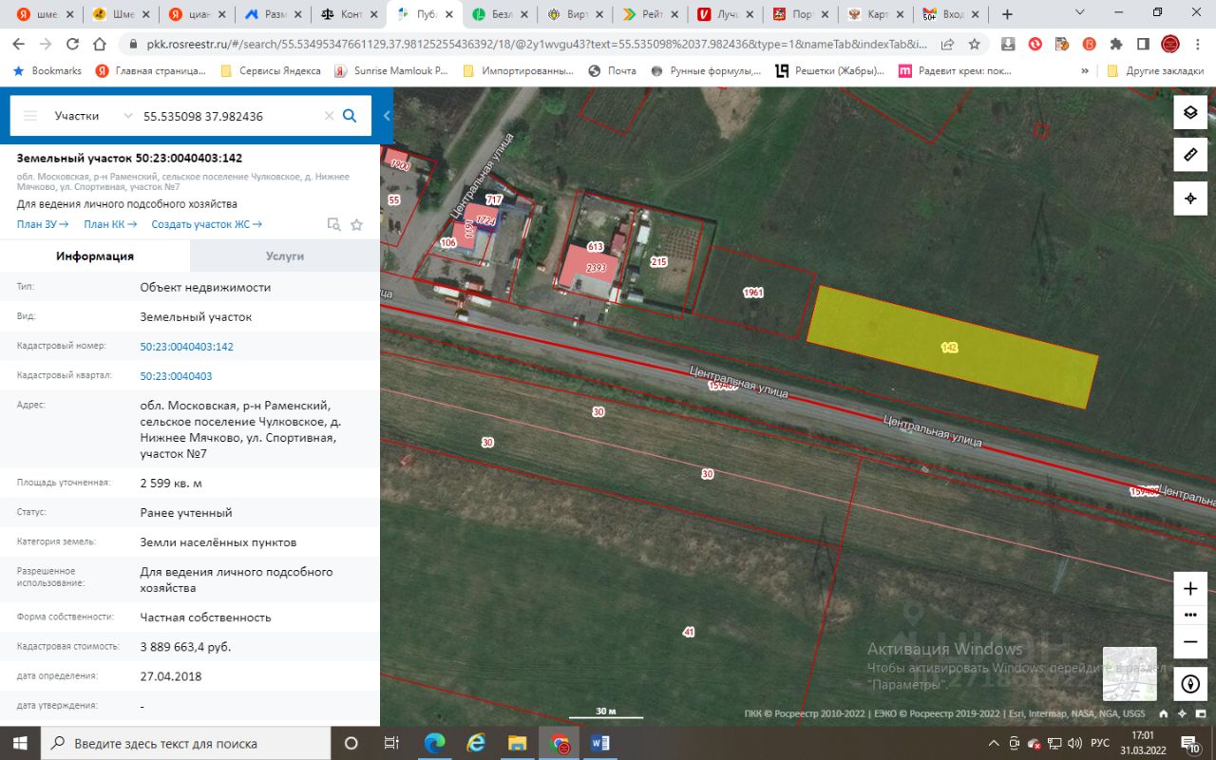Image resolution: width=1216 pixels, height=760 pixels.
Task: Expand the three-dots zoom options
Action: point(1190,615)
